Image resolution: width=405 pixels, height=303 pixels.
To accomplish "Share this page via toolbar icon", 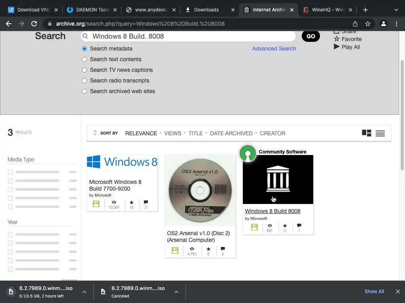I will pos(355,24).
